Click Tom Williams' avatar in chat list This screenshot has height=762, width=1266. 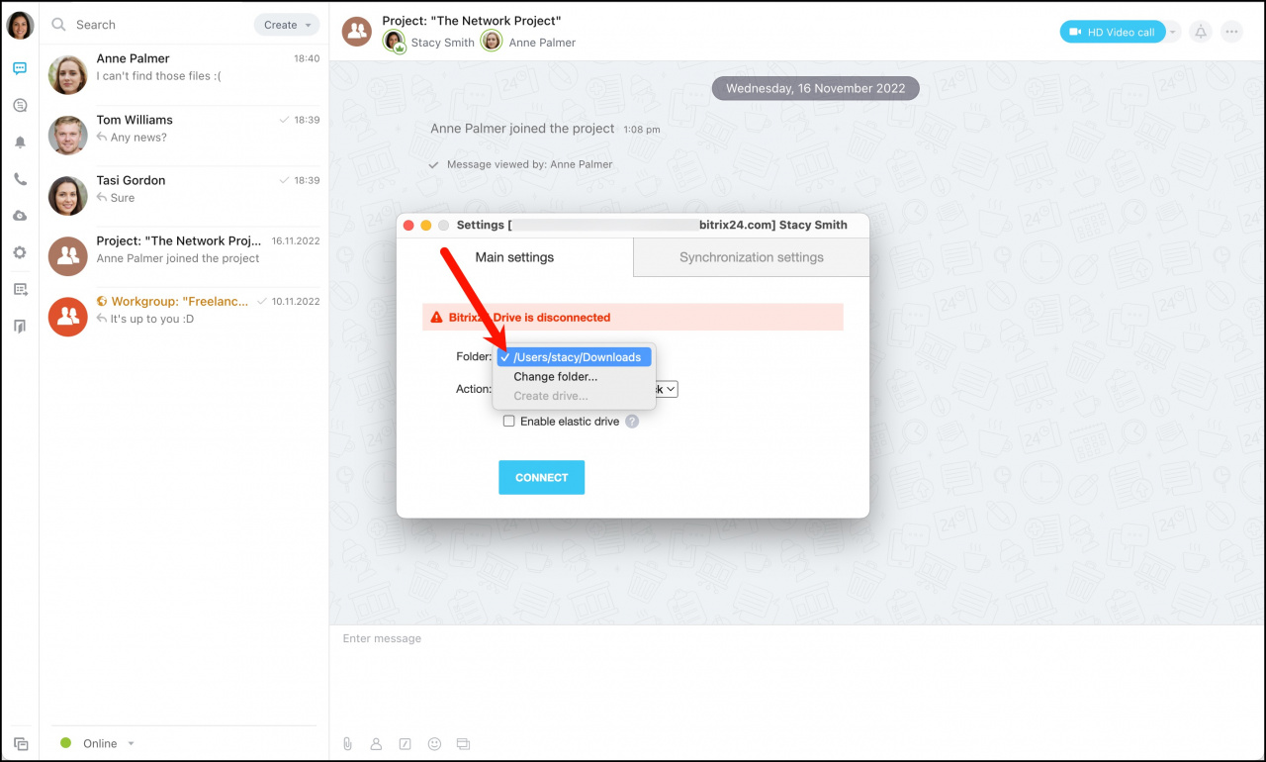coord(68,136)
